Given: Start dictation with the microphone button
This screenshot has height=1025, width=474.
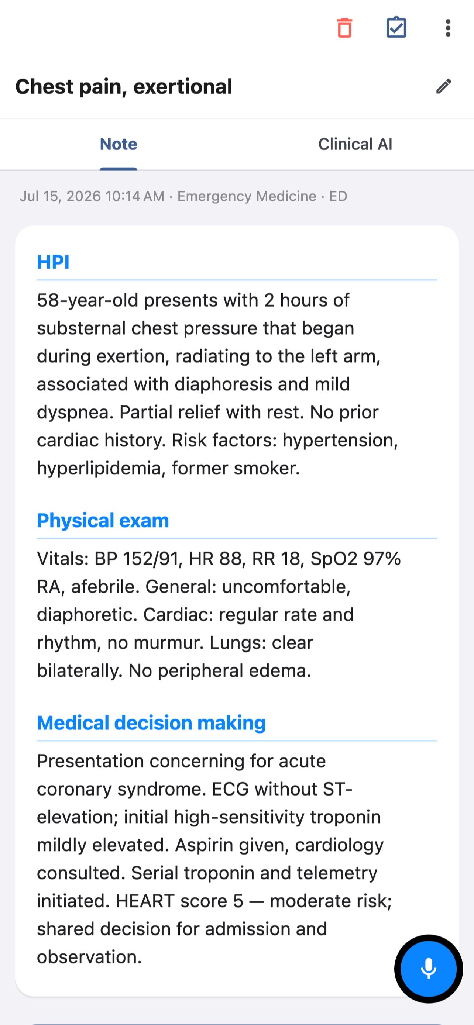Looking at the screenshot, I should pyautogui.click(x=429, y=969).
